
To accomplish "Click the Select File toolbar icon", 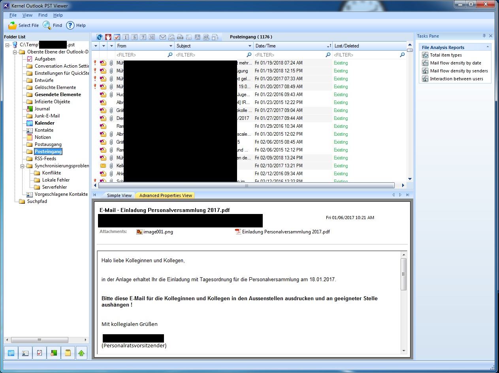I will coord(13,25).
